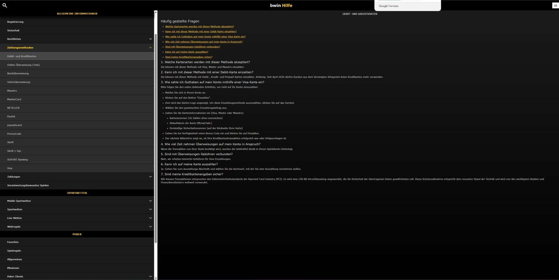
Task: Click the Allgemeine Informationen section header
Action: point(77,14)
